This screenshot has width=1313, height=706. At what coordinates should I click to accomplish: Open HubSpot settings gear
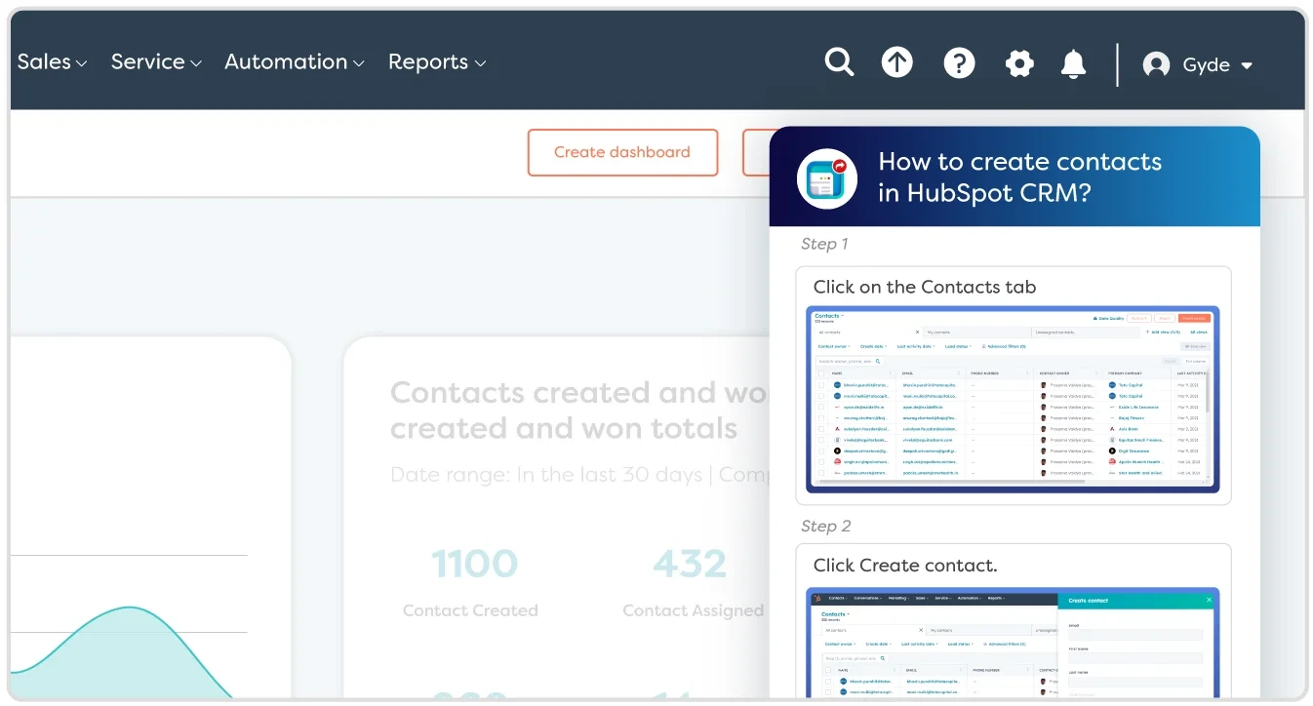[x=1019, y=61]
